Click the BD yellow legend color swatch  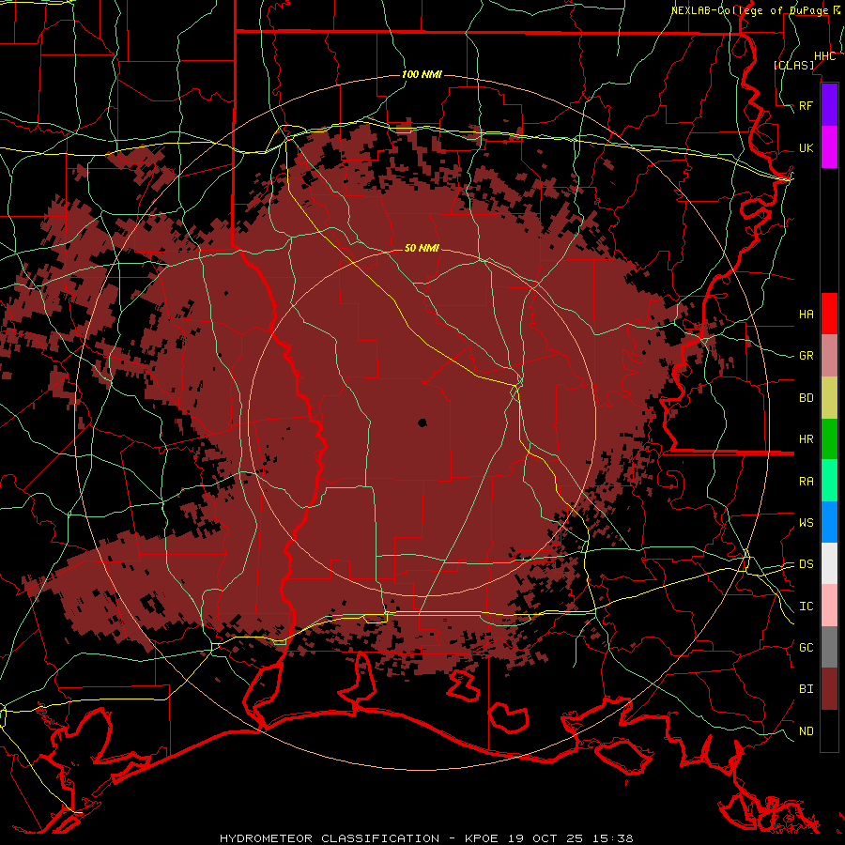tap(829, 398)
